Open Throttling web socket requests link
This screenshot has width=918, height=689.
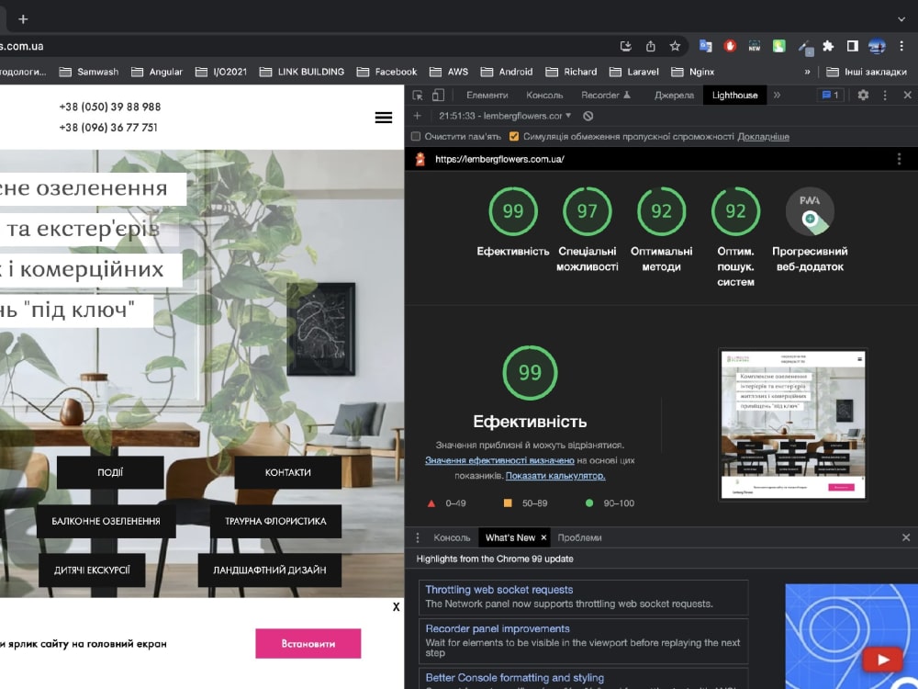(x=498, y=590)
